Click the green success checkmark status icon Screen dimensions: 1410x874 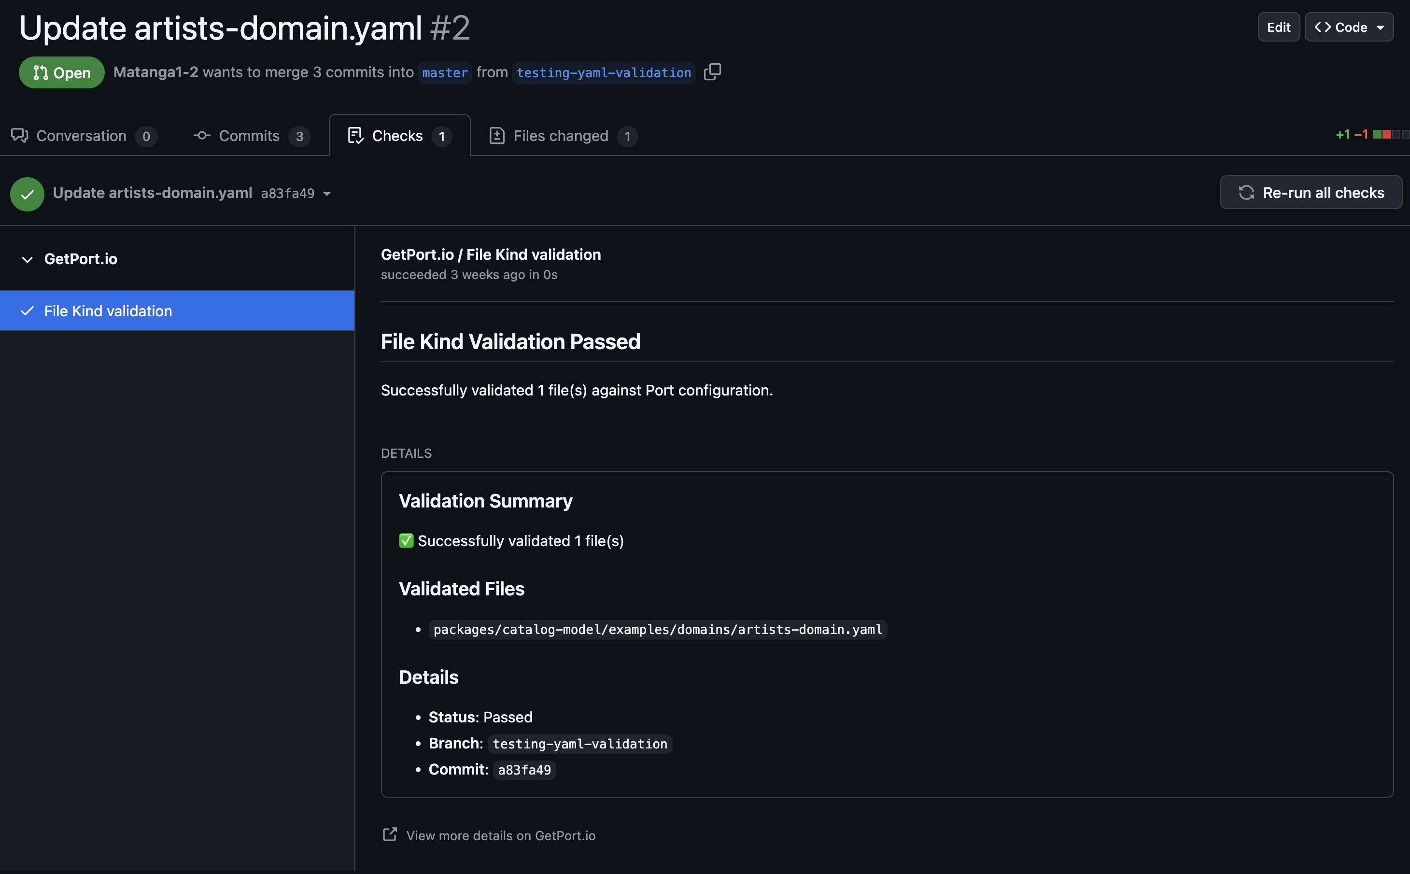pyautogui.click(x=27, y=194)
